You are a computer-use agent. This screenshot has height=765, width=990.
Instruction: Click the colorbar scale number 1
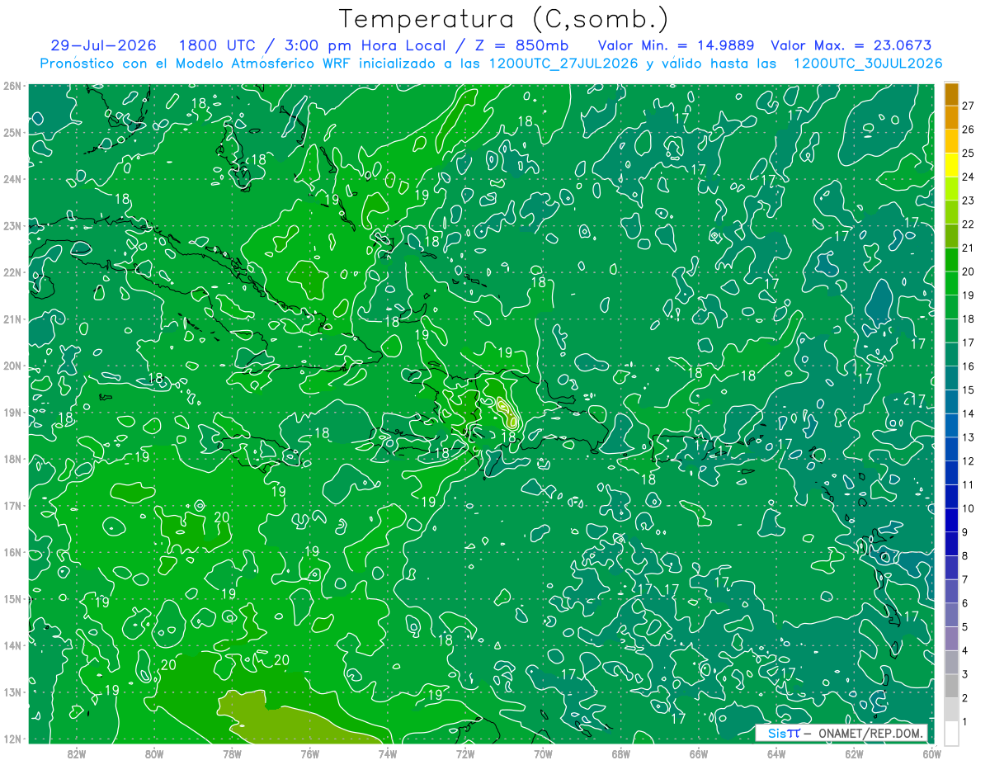(965, 722)
